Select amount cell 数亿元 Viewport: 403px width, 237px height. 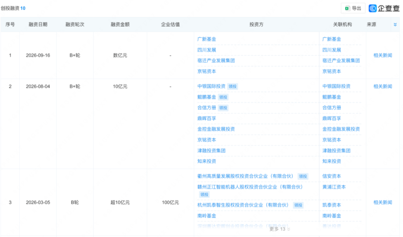120,55
